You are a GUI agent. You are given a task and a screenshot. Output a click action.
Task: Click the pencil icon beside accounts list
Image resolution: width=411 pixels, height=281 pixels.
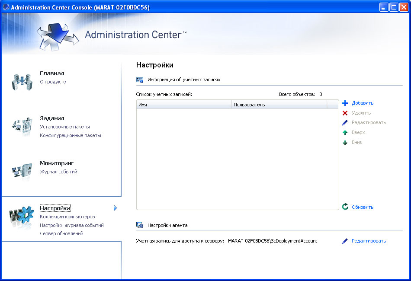(x=345, y=123)
